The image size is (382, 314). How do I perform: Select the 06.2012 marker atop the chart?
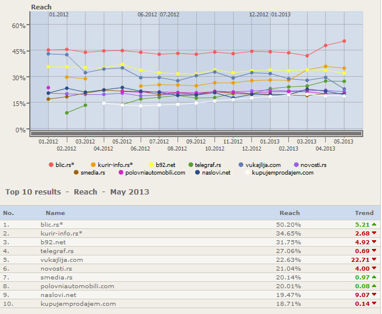pos(147,14)
